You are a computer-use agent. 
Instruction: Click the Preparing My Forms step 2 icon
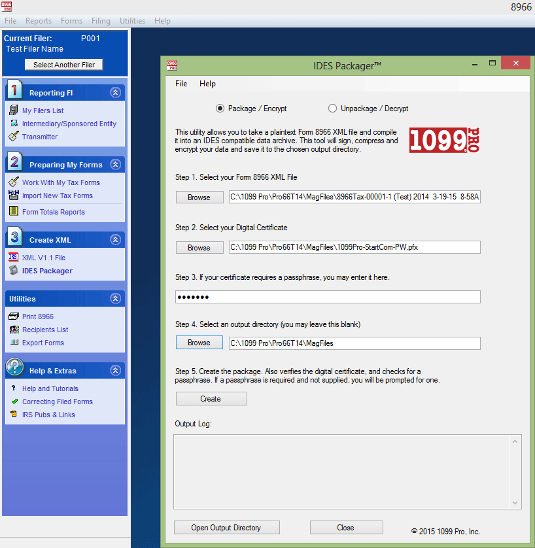pyautogui.click(x=14, y=162)
